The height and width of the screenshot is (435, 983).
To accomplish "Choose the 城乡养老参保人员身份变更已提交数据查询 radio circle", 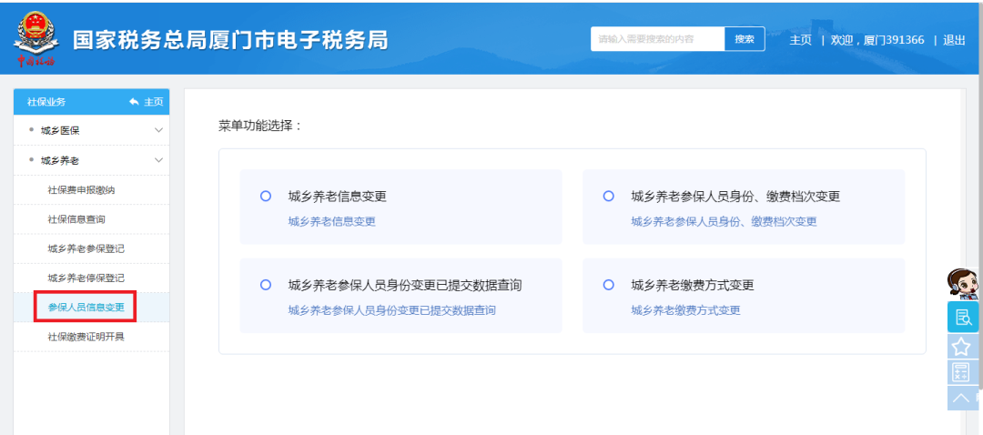I will pyautogui.click(x=266, y=285).
